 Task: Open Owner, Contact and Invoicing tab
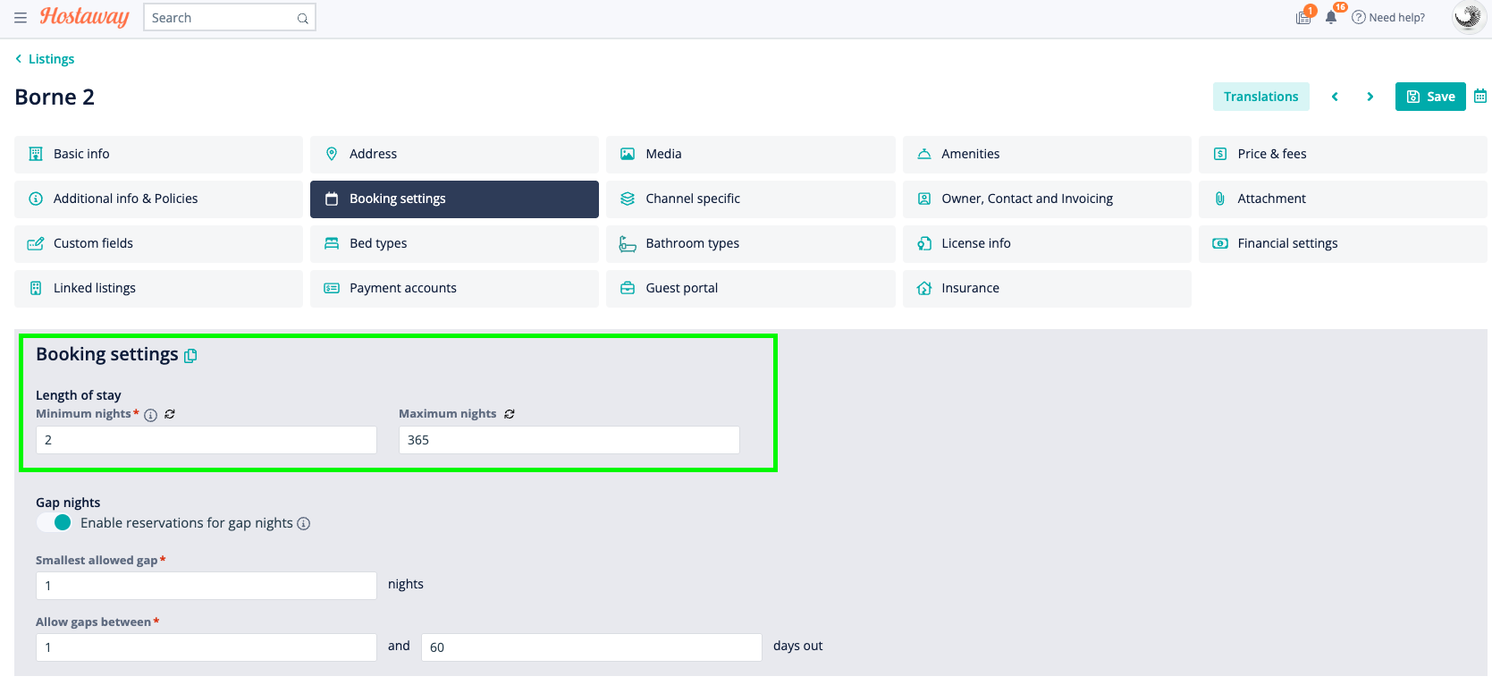click(1047, 199)
